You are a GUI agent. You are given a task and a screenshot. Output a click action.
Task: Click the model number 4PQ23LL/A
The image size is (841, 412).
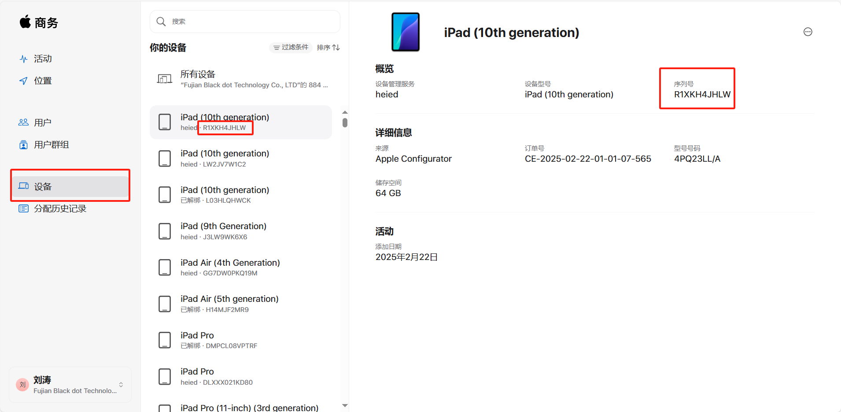tap(697, 159)
